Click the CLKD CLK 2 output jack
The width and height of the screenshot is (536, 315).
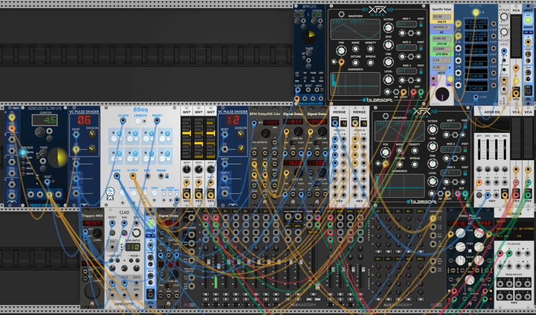tap(125, 283)
